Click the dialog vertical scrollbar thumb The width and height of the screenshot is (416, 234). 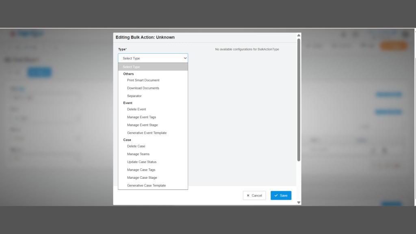[x=299, y=100]
